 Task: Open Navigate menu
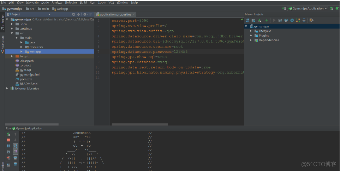pos(32,2)
